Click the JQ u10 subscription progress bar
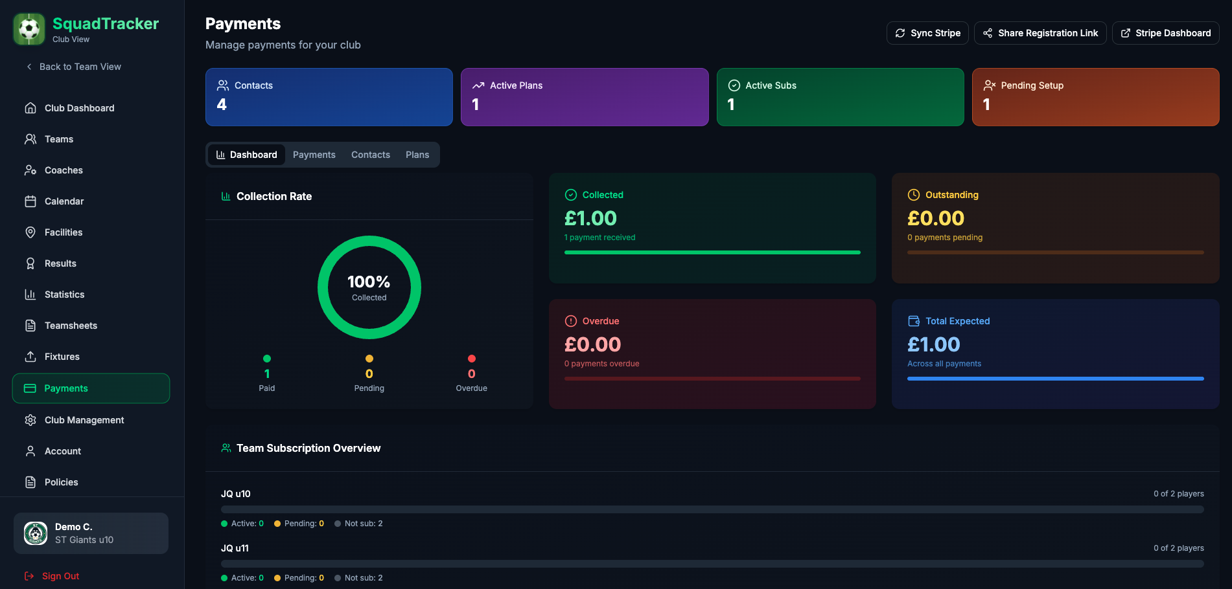This screenshot has width=1232, height=589. coord(712,509)
